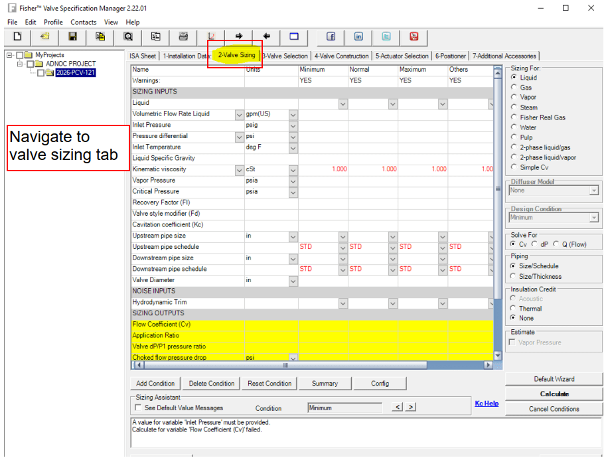Screen dimensions: 608x458
Task: Select Steam sizing radio button
Action: pos(514,107)
